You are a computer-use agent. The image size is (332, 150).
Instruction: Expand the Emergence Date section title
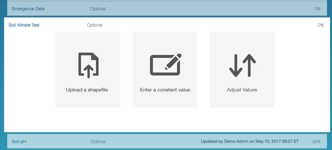(x=28, y=9)
